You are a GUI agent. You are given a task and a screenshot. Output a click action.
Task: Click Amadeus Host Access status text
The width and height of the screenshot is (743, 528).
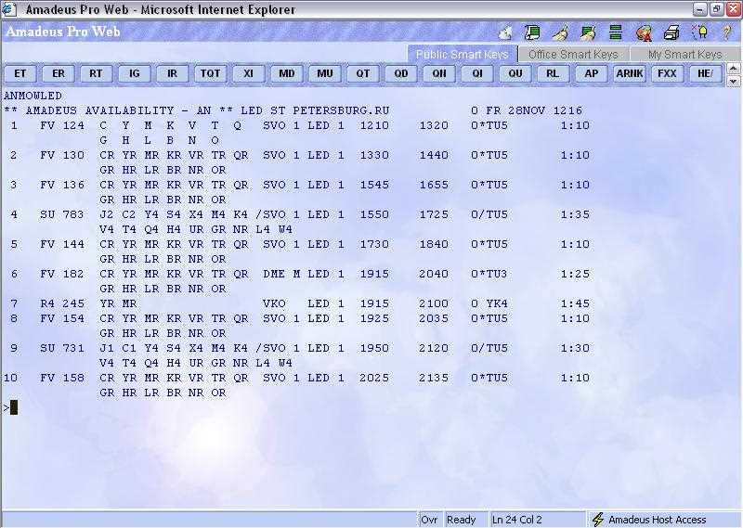(658, 520)
